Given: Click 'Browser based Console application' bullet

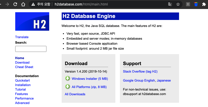Looking at the screenshot, I should click(92, 44).
